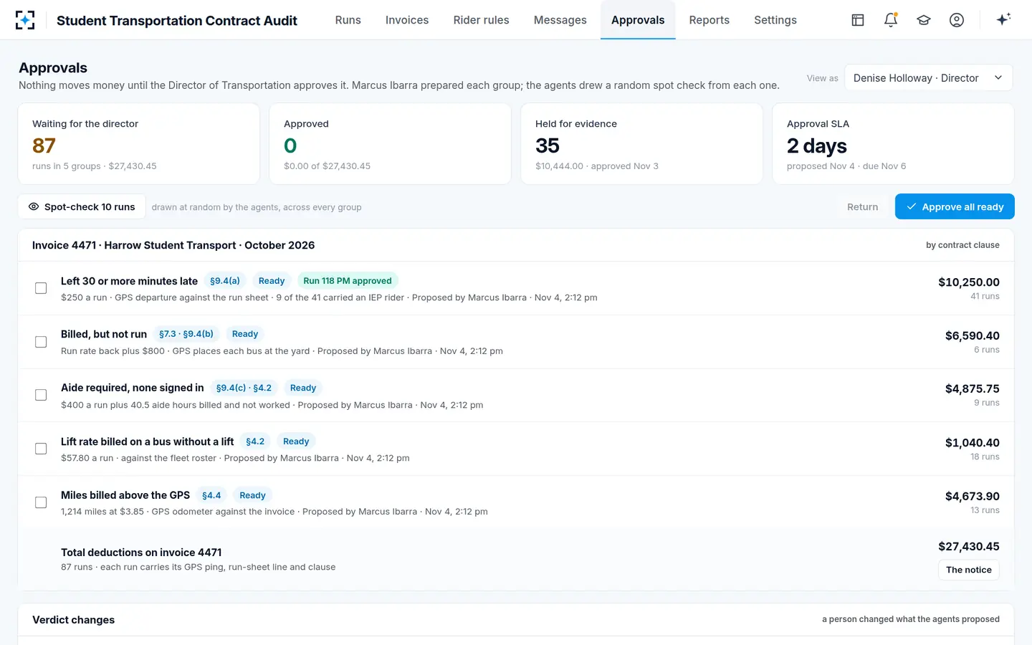Open the Messages tab

tap(560, 20)
